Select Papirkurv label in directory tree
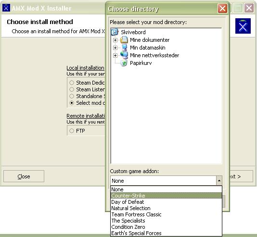Screen dimensions: 257x237 coord(141,63)
